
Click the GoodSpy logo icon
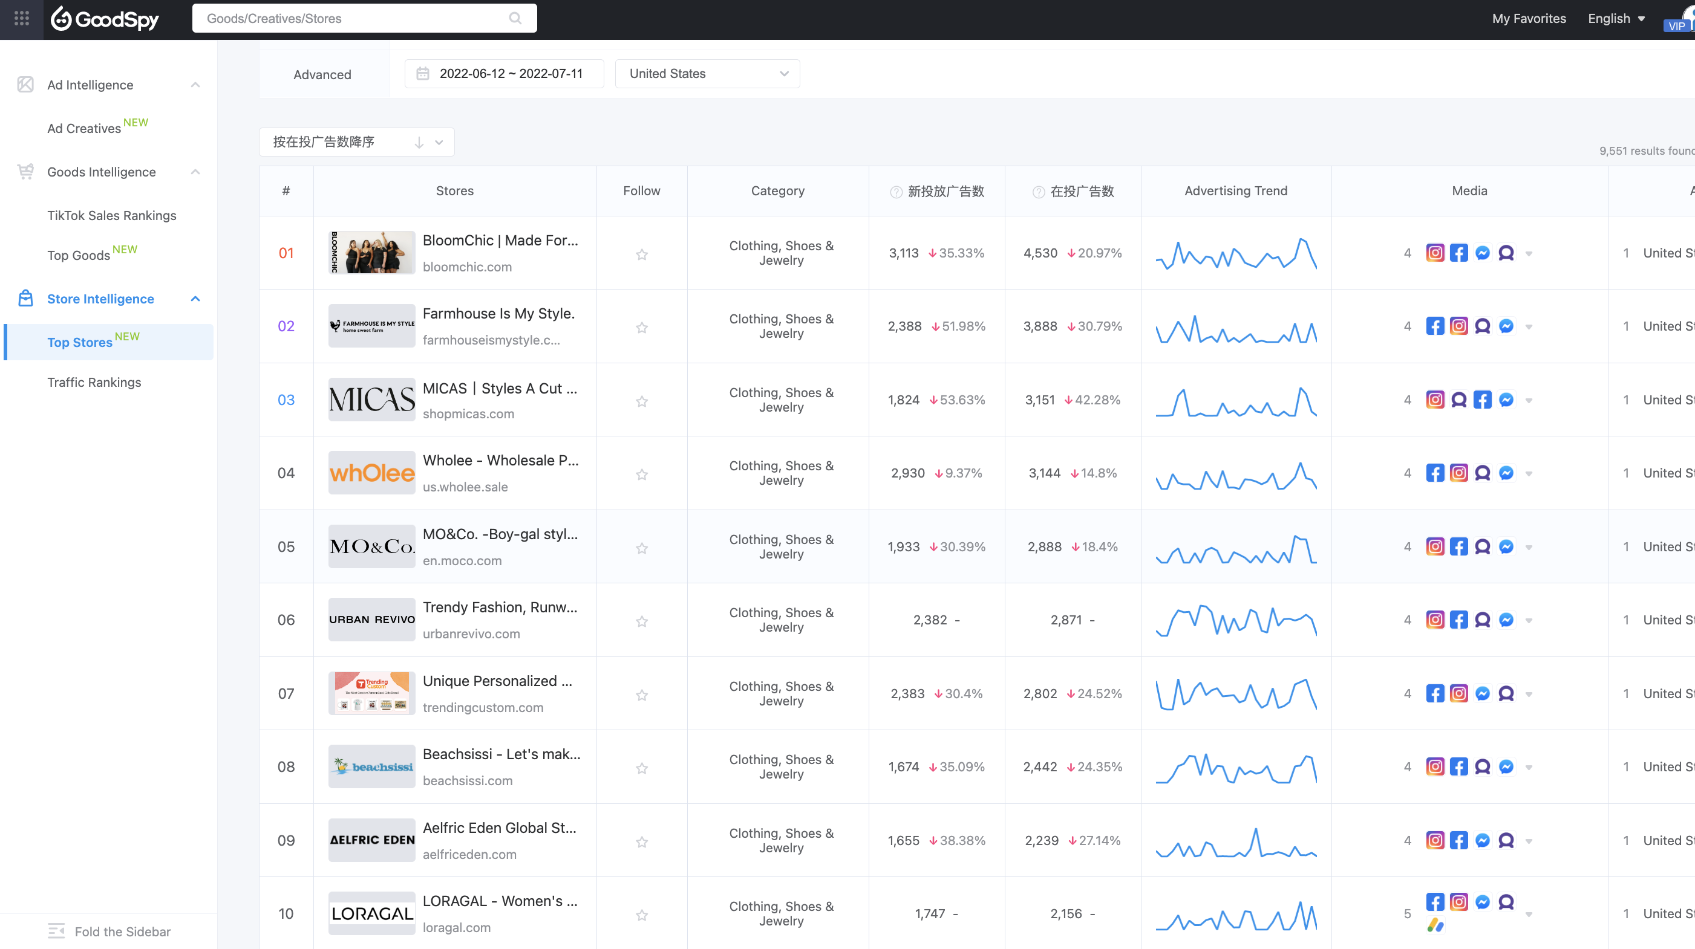pos(63,19)
